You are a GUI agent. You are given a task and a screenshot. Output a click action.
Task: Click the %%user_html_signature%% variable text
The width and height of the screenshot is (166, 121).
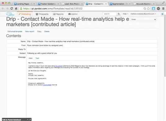tap(37, 78)
